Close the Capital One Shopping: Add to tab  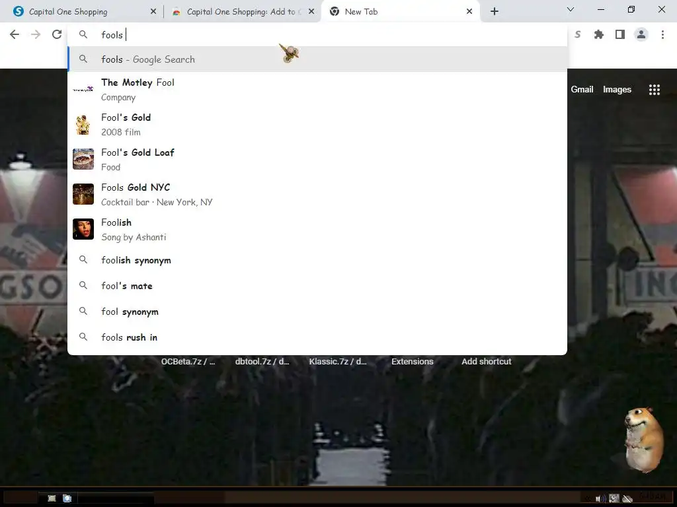pyautogui.click(x=311, y=12)
